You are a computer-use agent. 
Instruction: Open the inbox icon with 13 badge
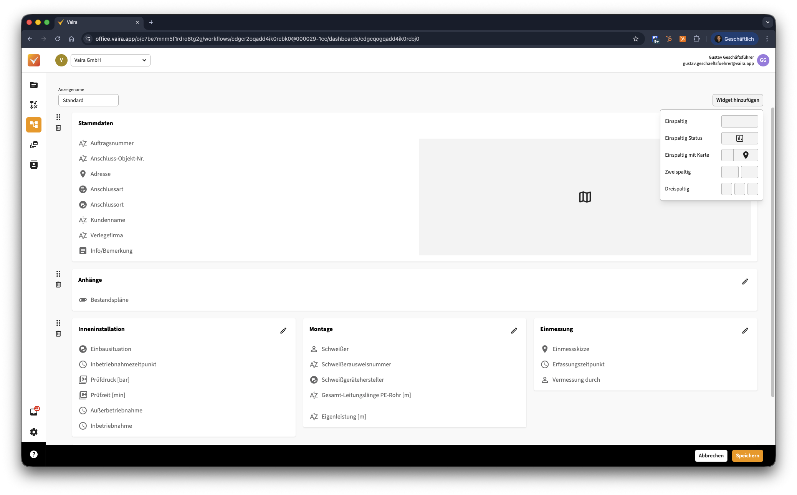(x=34, y=412)
